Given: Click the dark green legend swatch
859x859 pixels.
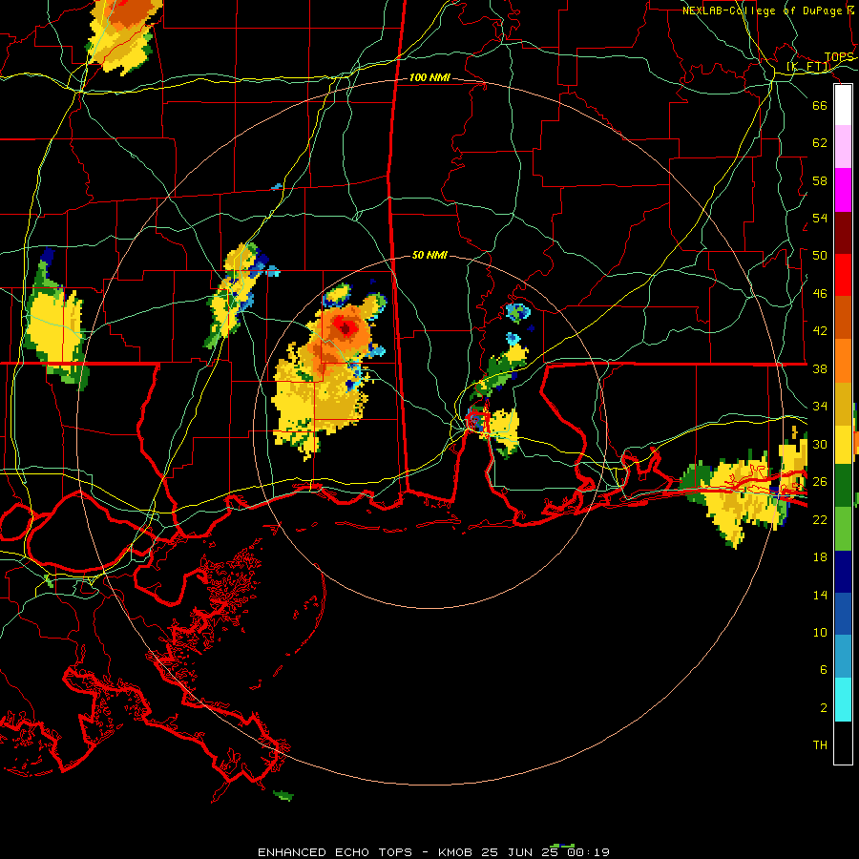Looking at the screenshot, I should (843, 486).
